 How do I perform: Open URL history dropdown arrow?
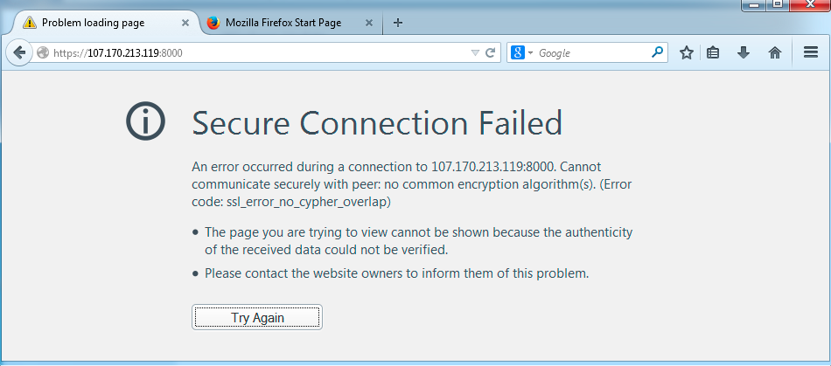click(x=475, y=53)
